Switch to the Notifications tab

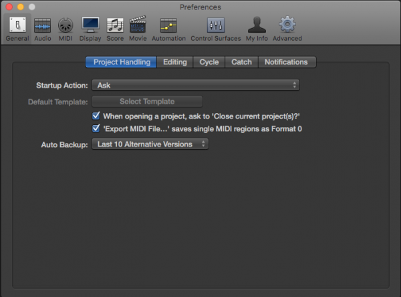pos(287,62)
